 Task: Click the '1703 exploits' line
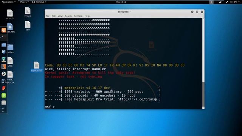point(102,92)
